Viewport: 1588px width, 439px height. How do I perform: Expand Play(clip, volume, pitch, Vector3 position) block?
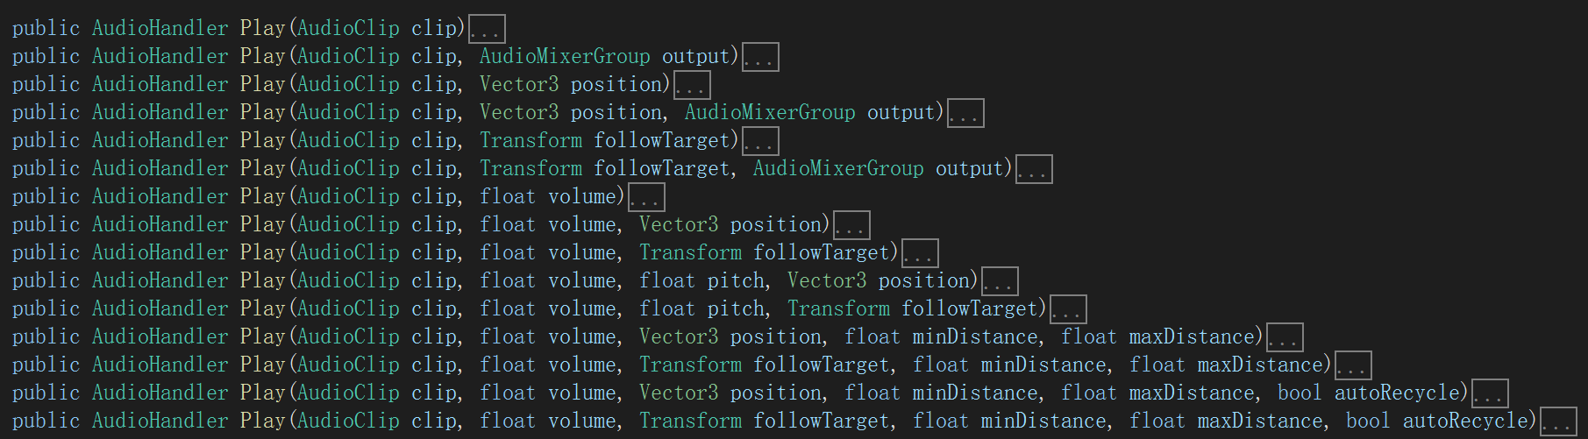(1000, 282)
